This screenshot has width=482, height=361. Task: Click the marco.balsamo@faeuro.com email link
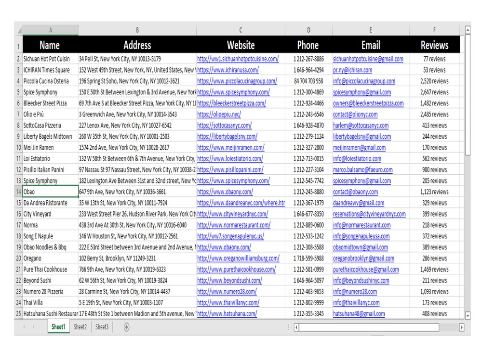coord(363,170)
